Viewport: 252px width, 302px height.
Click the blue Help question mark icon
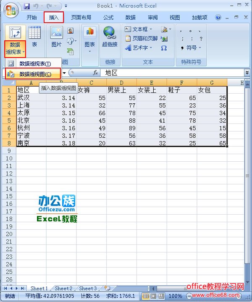click(x=218, y=18)
